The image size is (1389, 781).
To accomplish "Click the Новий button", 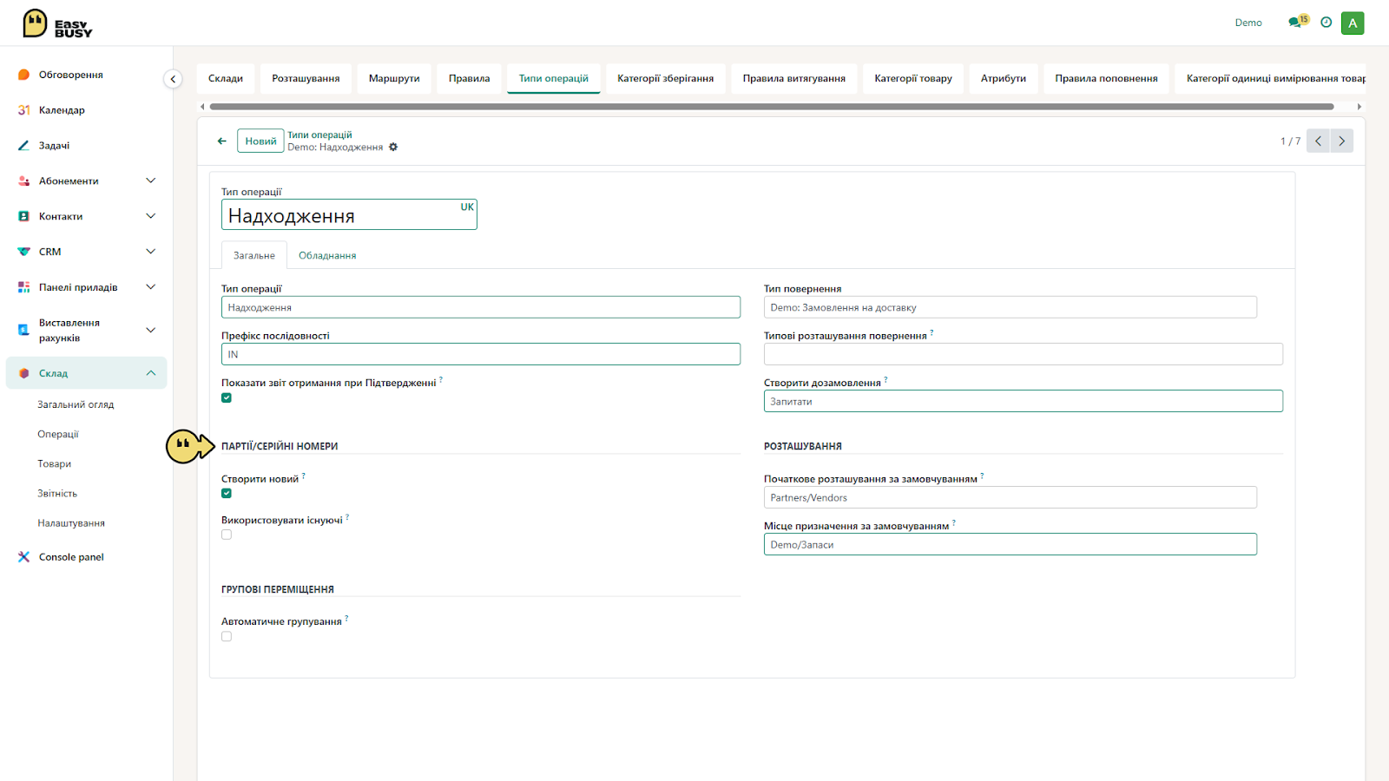I will pyautogui.click(x=260, y=141).
